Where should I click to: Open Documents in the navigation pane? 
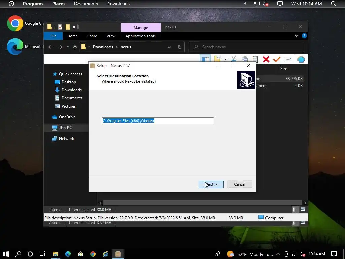[72, 98]
